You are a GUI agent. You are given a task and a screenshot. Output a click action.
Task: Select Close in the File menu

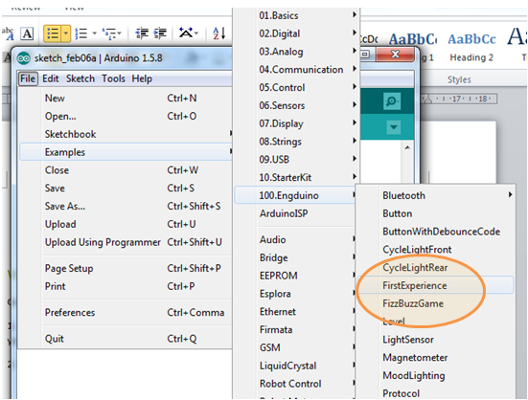(x=126, y=170)
